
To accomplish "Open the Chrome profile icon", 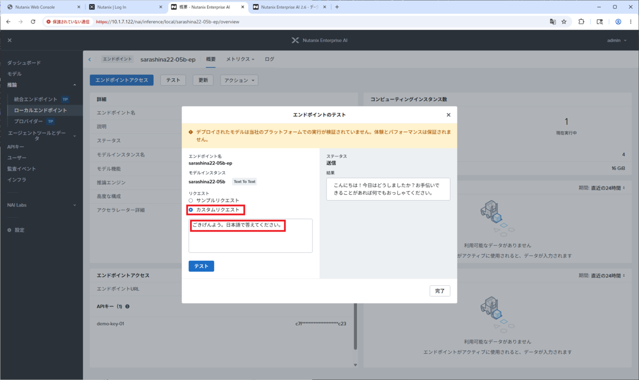I will [618, 22].
